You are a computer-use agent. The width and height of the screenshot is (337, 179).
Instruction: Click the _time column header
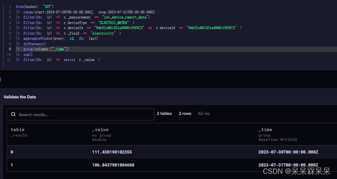click(x=265, y=129)
